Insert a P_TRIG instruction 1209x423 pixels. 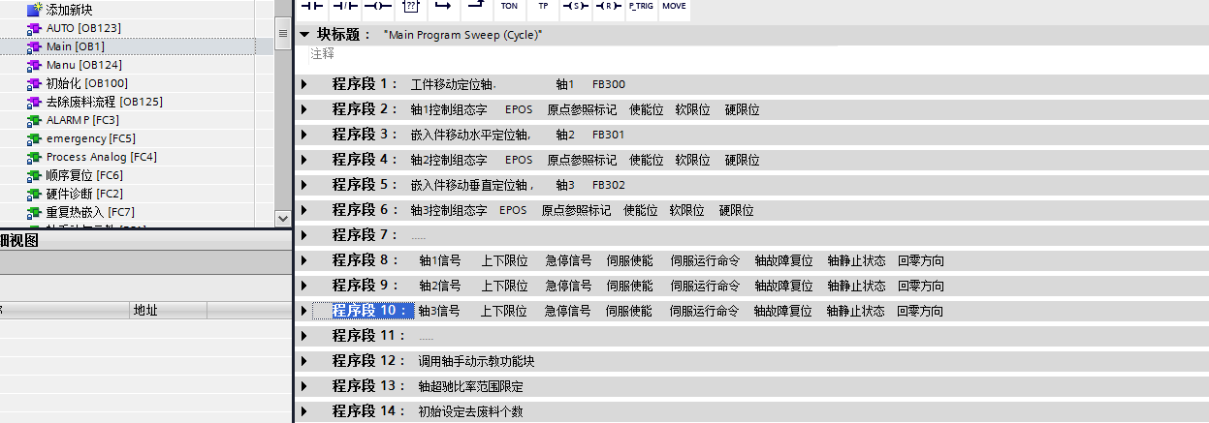tap(640, 7)
